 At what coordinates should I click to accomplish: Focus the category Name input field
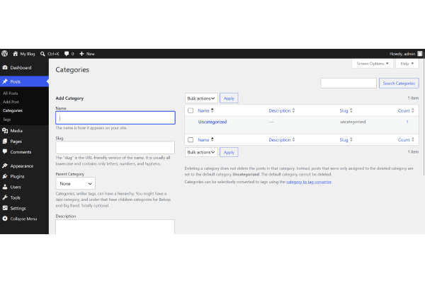[115, 118]
